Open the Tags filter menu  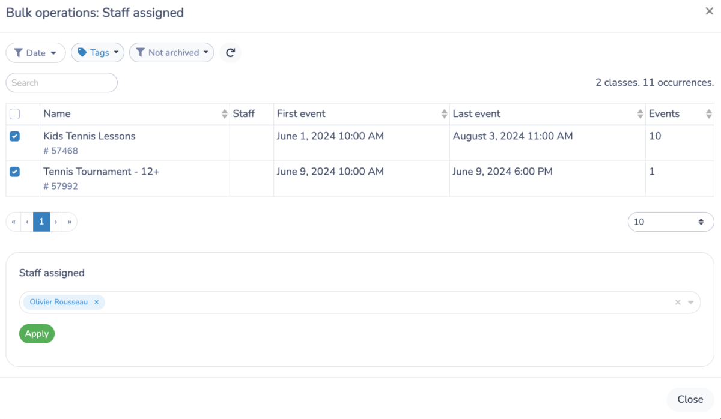(97, 52)
